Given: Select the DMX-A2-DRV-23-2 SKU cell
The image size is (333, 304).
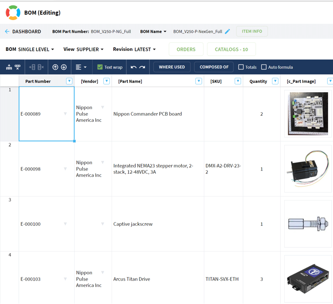Looking at the screenshot, I should (224, 169).
